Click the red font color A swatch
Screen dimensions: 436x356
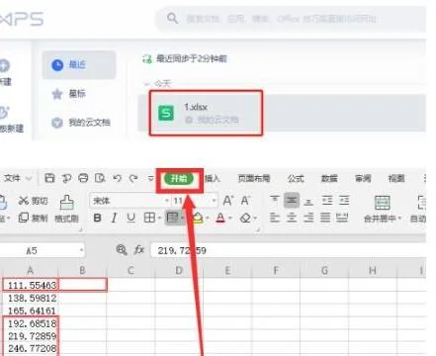(x=220, y=218)
